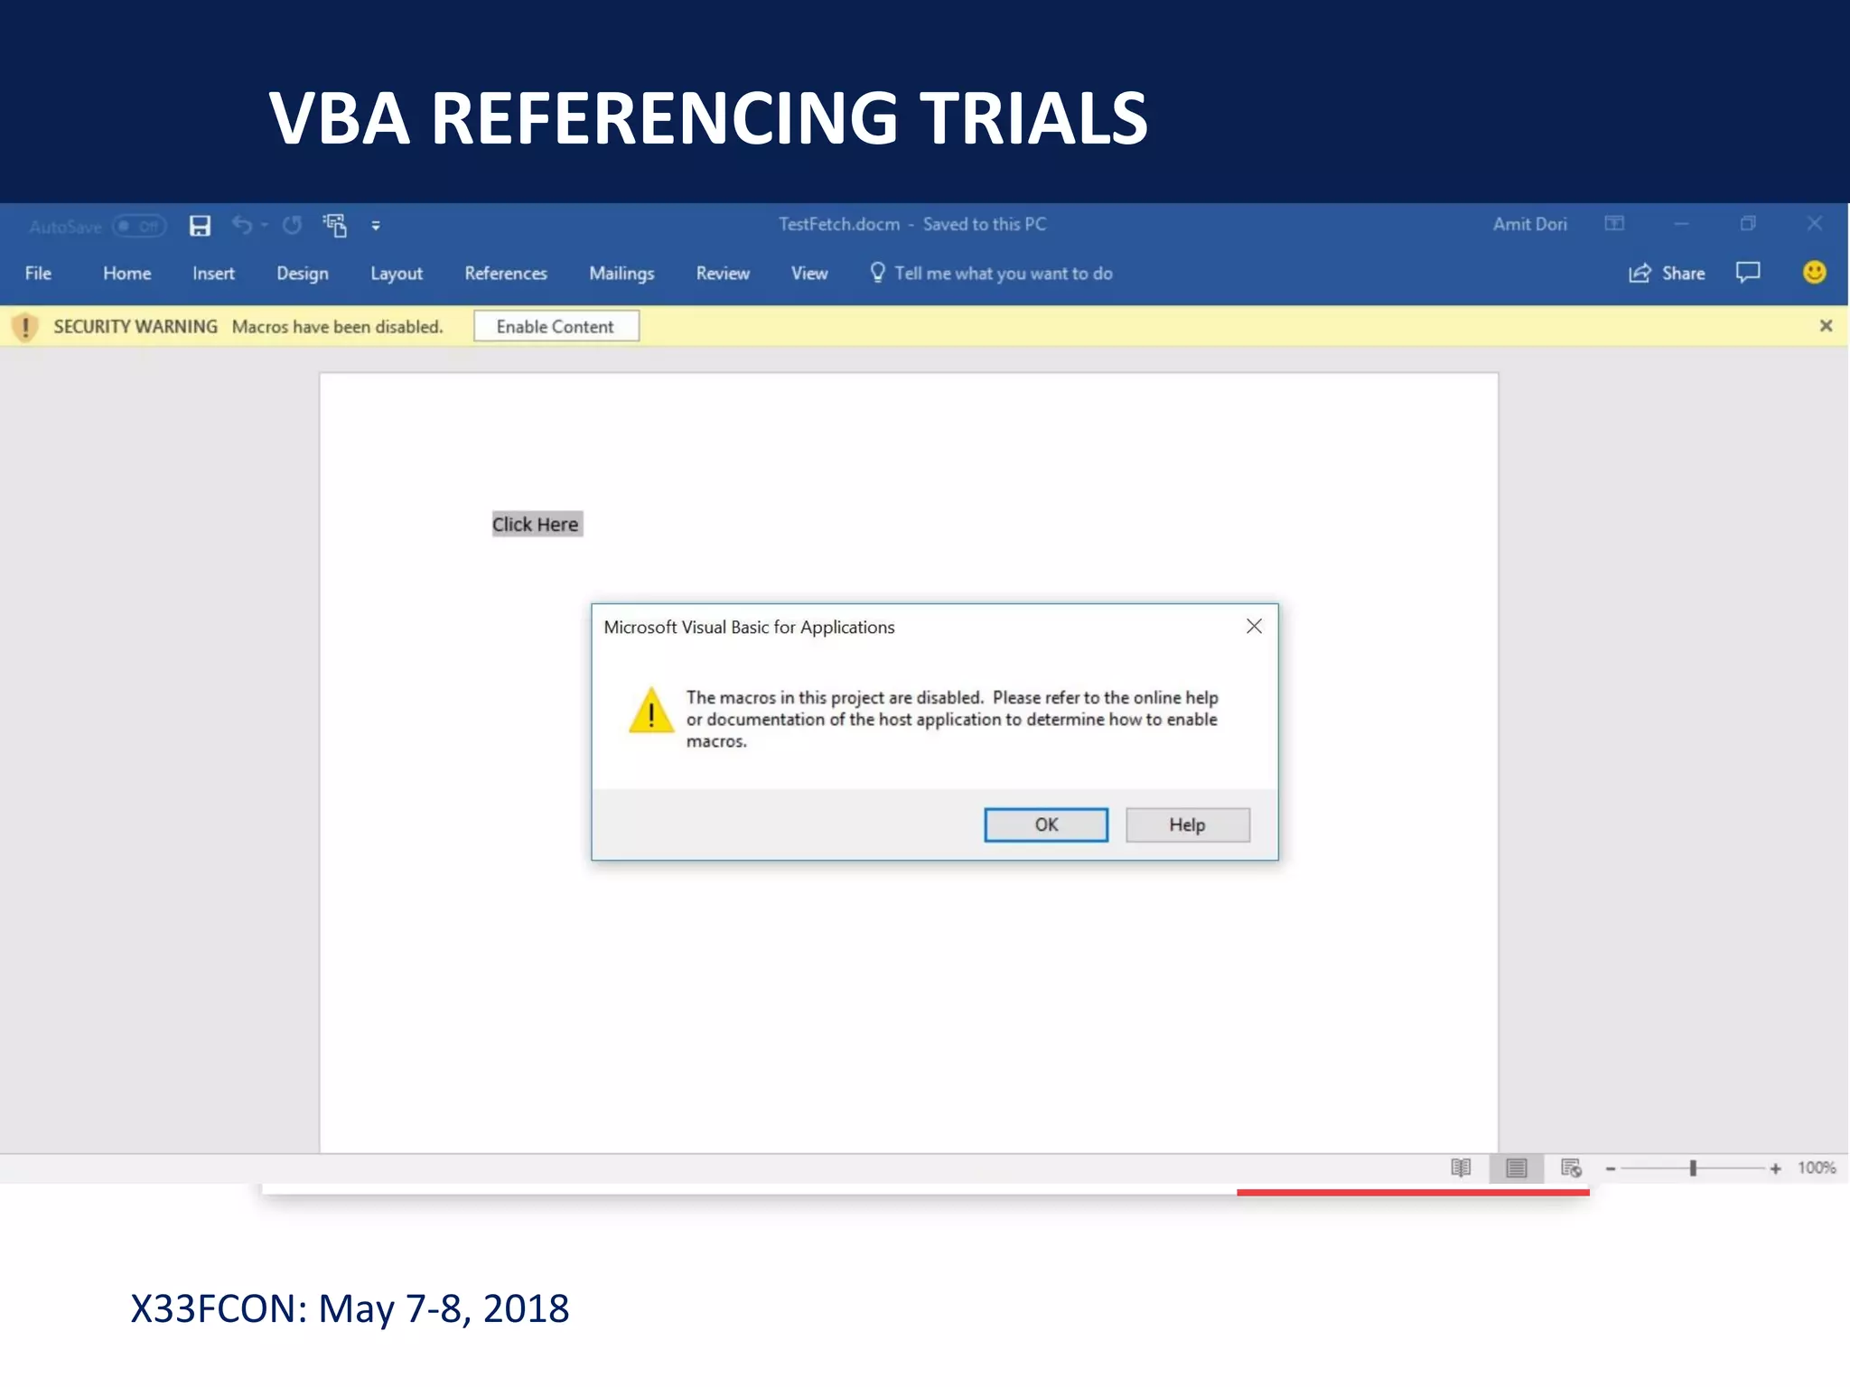Open the File tab
The height and width of the screenshot is (1387, 1850).
pos(38,274)
